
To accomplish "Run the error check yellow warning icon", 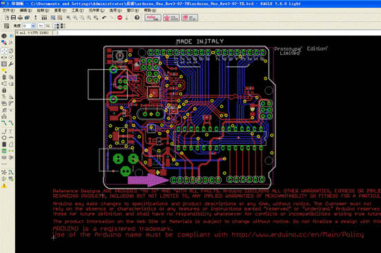I will pos(4,186).
